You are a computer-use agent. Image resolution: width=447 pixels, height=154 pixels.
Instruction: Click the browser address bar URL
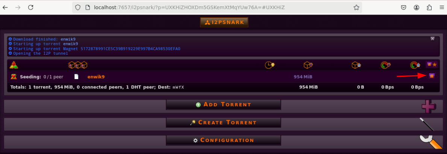pyautogui.click(x=189, y=7)
